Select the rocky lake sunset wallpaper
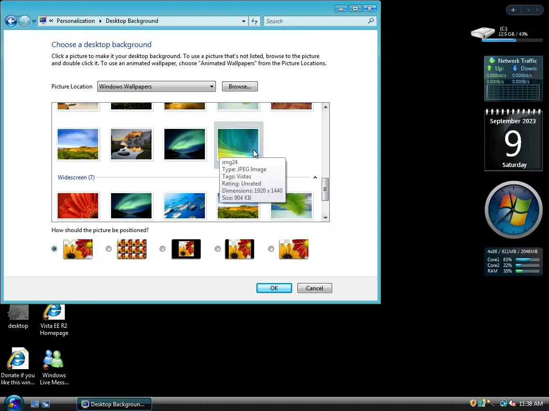Viewport: 549px width, 411px height. (x=132, y=144)
